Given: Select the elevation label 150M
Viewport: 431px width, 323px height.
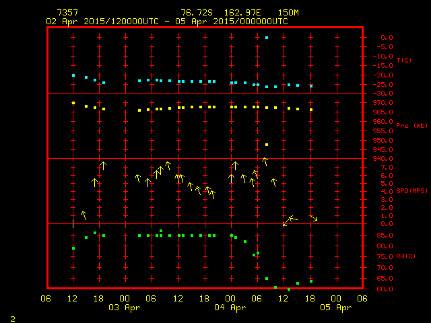Looking at the screenshot, I should point(288,13).
